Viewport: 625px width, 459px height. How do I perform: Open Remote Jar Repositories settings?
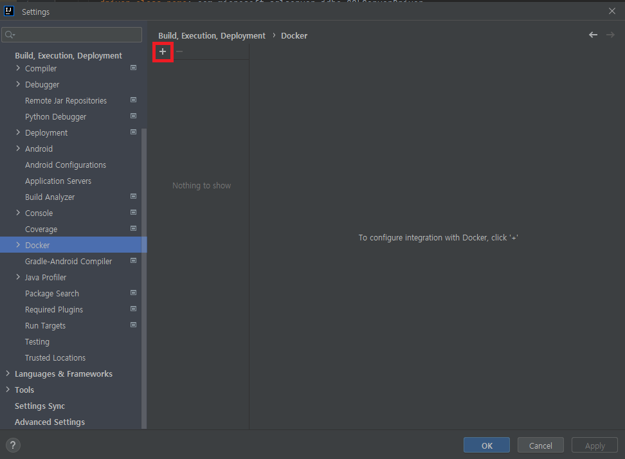[66, 101]
